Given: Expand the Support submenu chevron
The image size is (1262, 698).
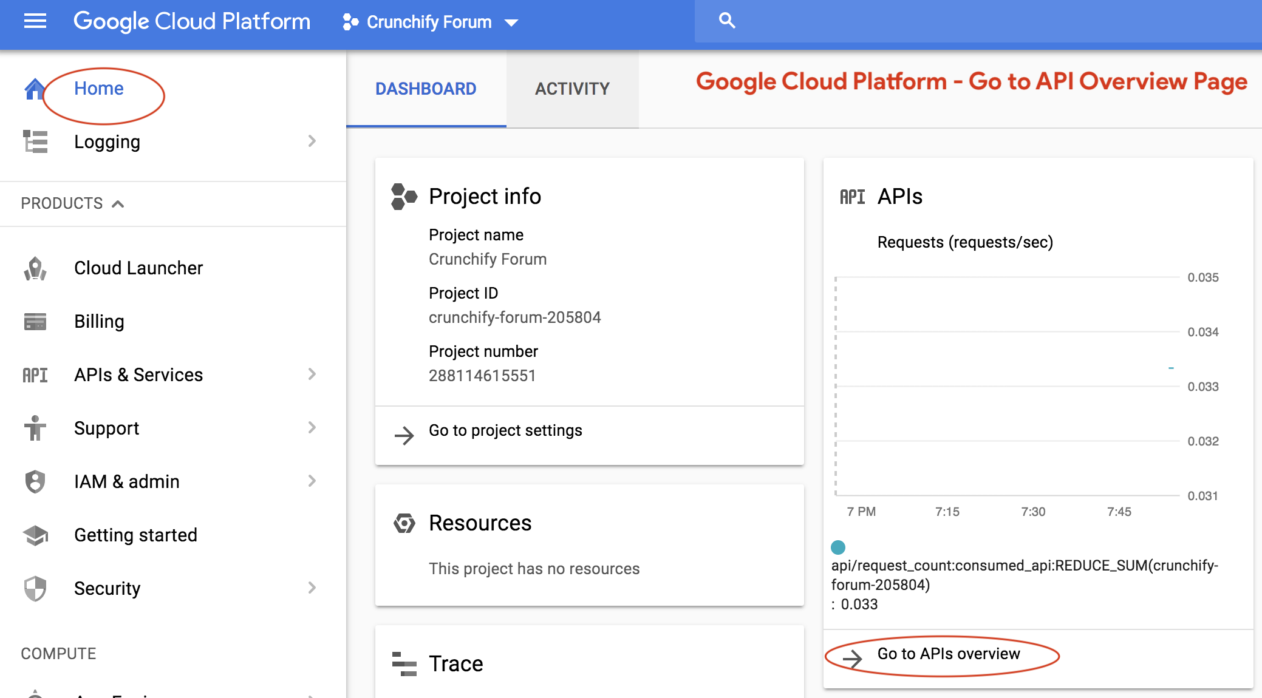Looking at the screenshot, I should [x=312, y=427].
